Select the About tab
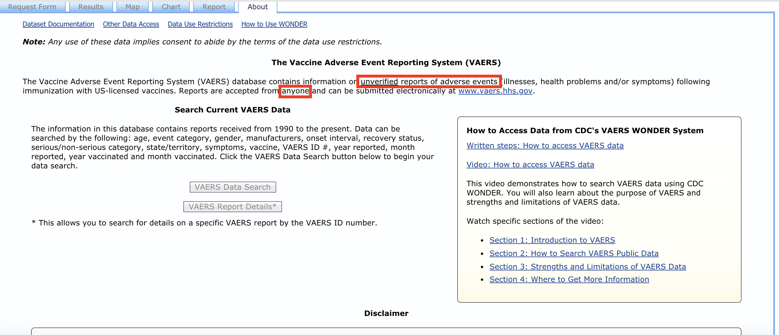 point(258,7)
